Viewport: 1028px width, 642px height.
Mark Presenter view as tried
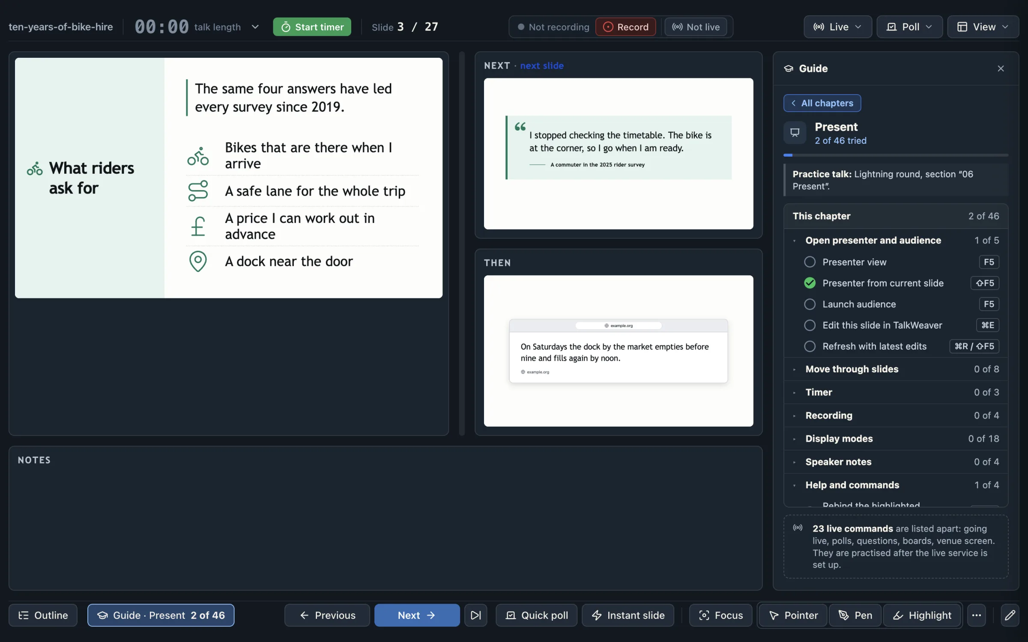pos(810,262)
